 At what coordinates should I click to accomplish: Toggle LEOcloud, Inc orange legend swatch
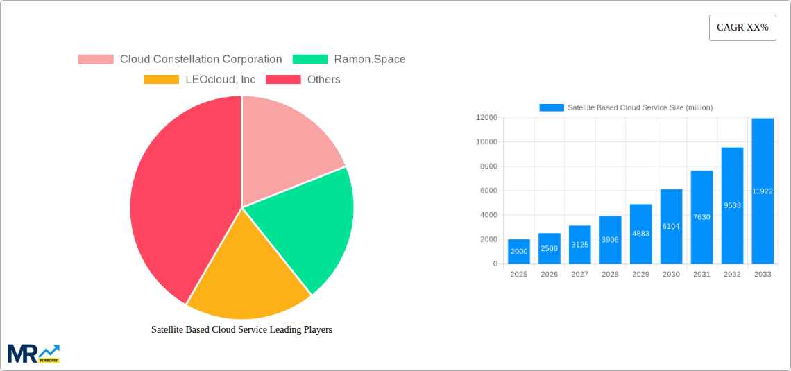[x=162, y=80]
